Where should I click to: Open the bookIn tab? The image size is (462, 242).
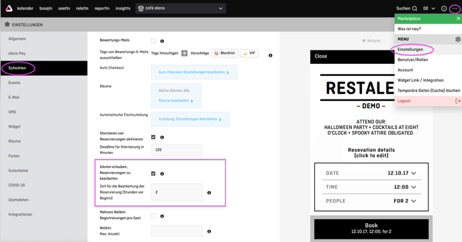tap(46, 9)
